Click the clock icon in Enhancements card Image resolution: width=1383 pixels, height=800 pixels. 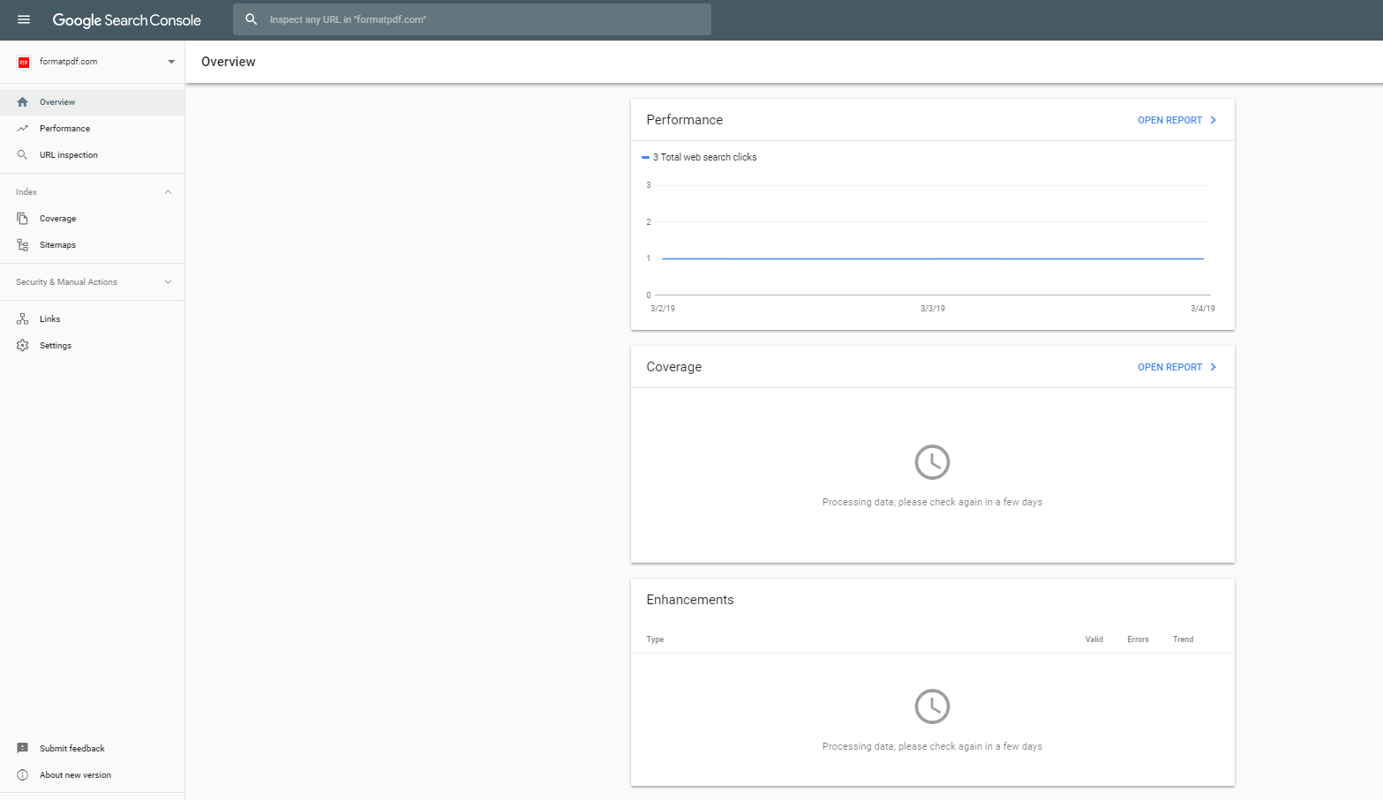click(x=932, y=707)
